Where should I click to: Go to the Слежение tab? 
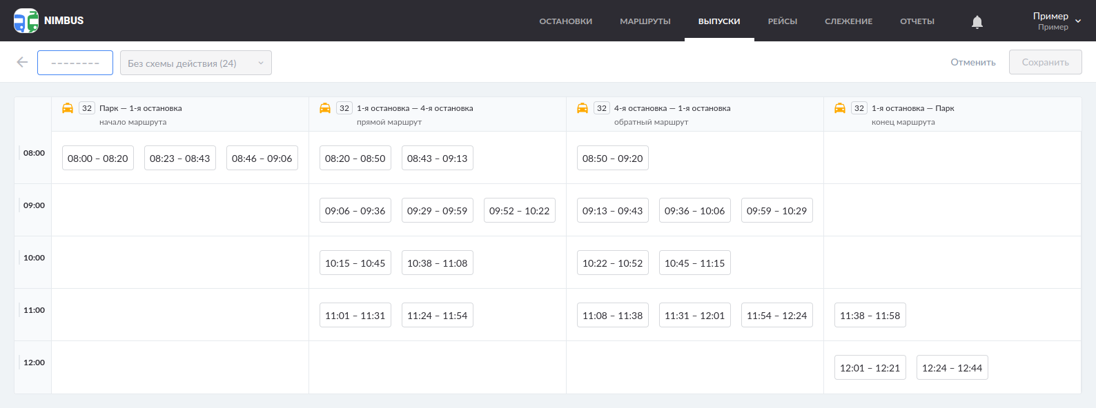848,21
